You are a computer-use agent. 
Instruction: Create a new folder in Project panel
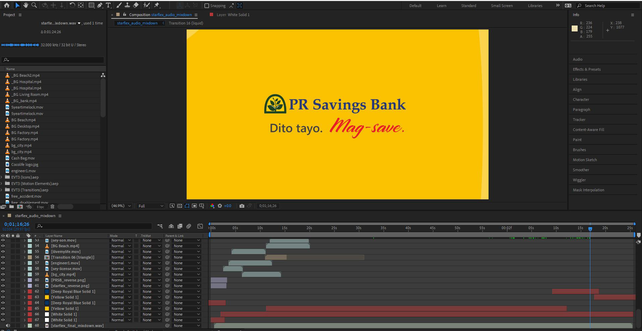click(x=11, y=207)
